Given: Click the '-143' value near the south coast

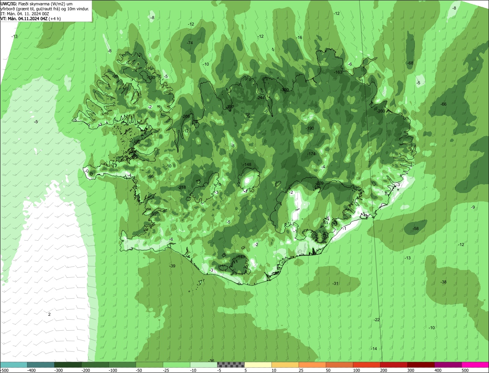Looking at the screenshot, I should (241, 257).
